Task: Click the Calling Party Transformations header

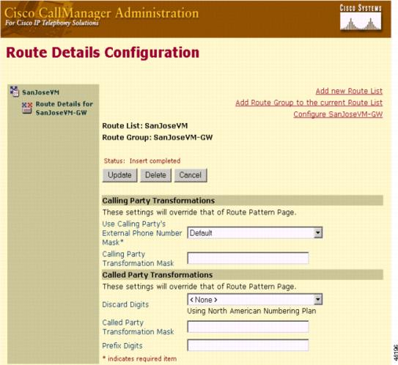Action: [x=243, y=201]
